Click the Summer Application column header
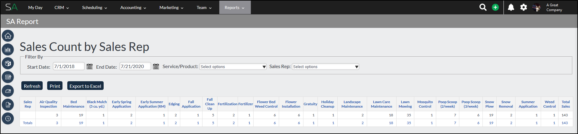This screenshot has height=134, width=578. (x=528, y=104)
